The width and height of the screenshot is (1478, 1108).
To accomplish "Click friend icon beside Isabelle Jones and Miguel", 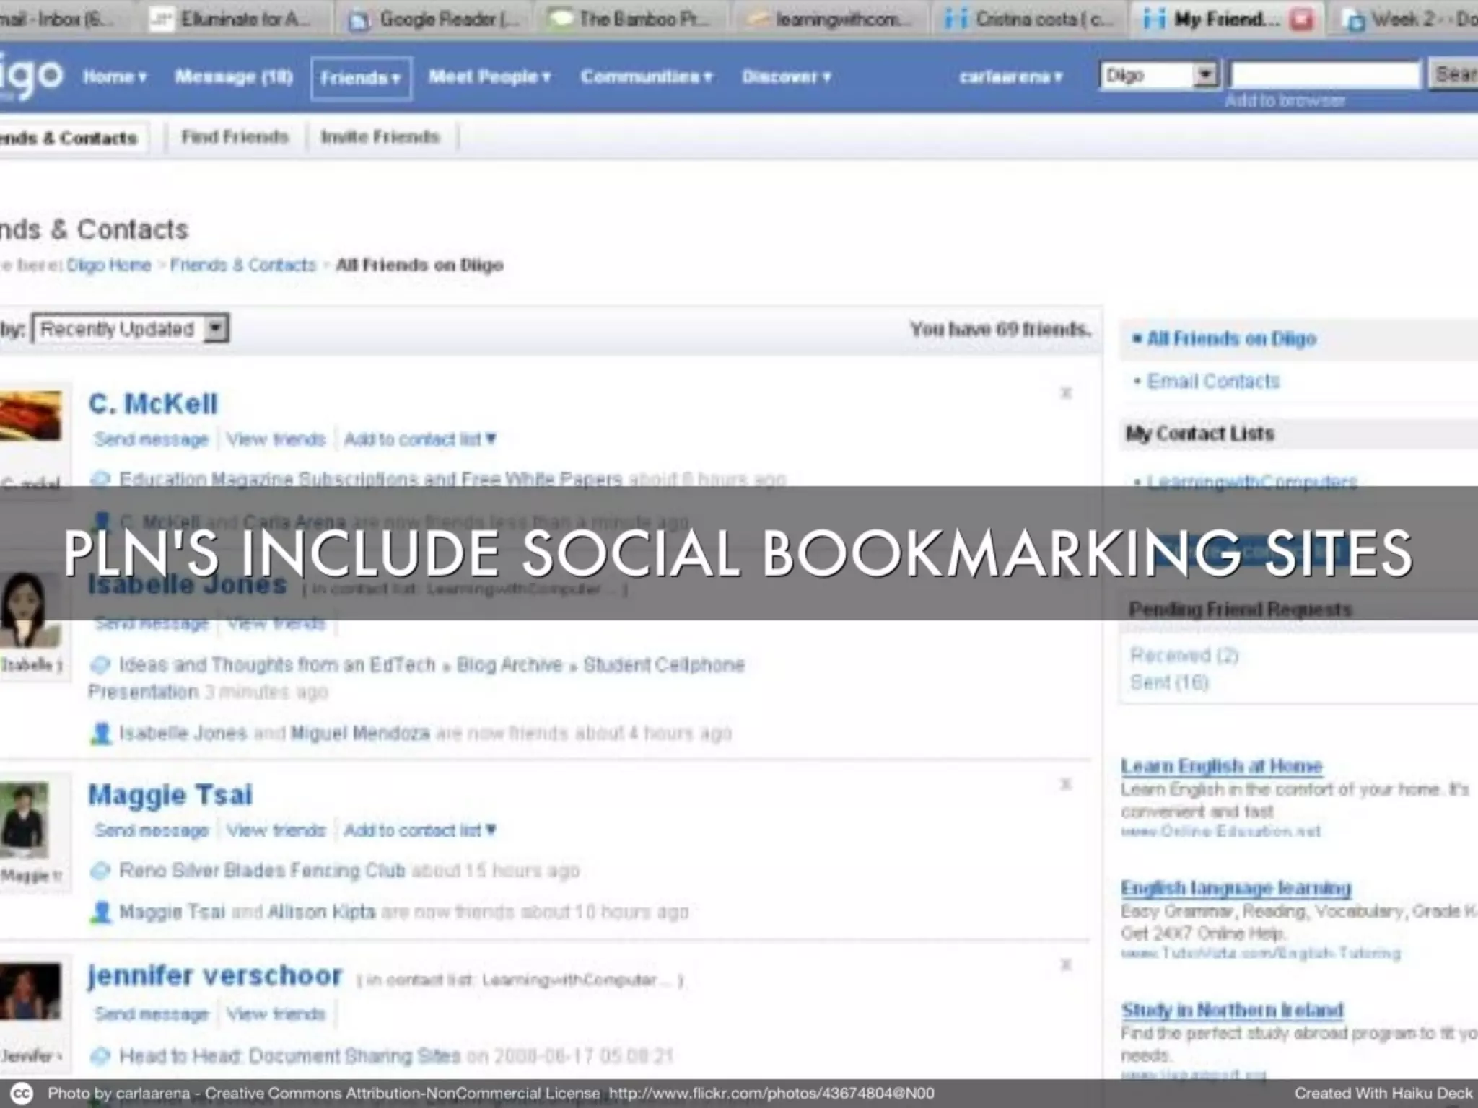I will click(x=101, y=734).
